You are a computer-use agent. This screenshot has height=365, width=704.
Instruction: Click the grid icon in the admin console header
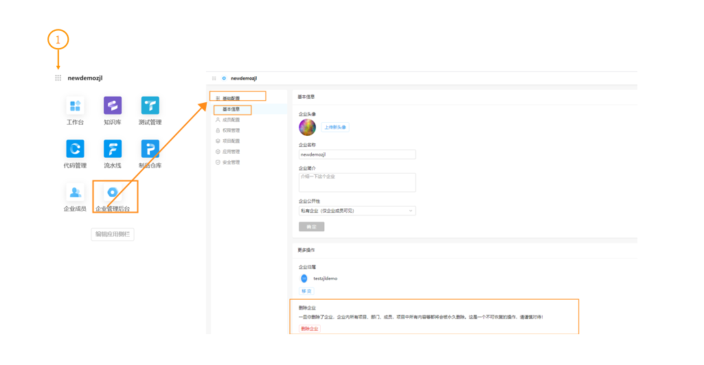[214, 78]
